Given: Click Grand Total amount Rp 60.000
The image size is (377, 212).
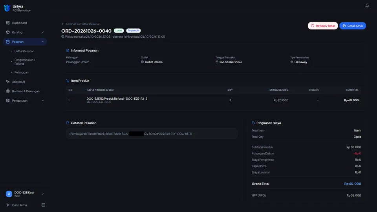Looking at the screenshot, I should click(353, 184).
